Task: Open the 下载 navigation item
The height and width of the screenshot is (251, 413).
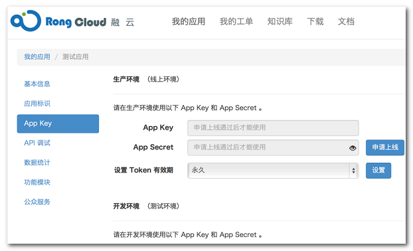Action: coord(315,21)
